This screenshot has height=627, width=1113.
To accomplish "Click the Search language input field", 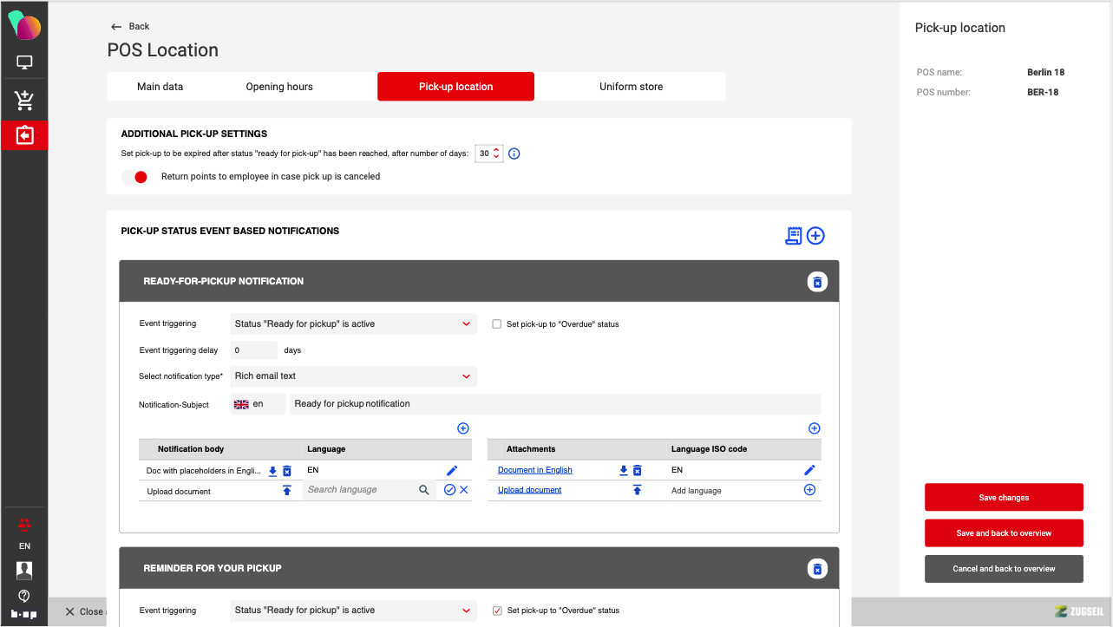I will tap(359, 490).
